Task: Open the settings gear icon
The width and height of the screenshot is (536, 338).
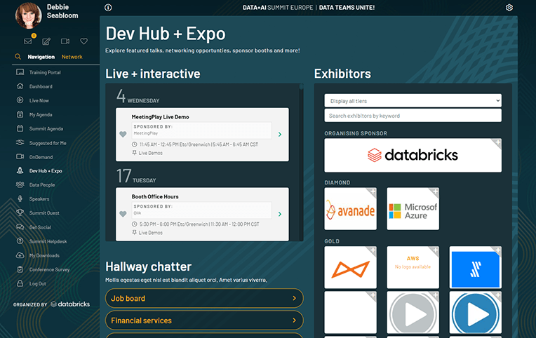Action: coord(509,8)
